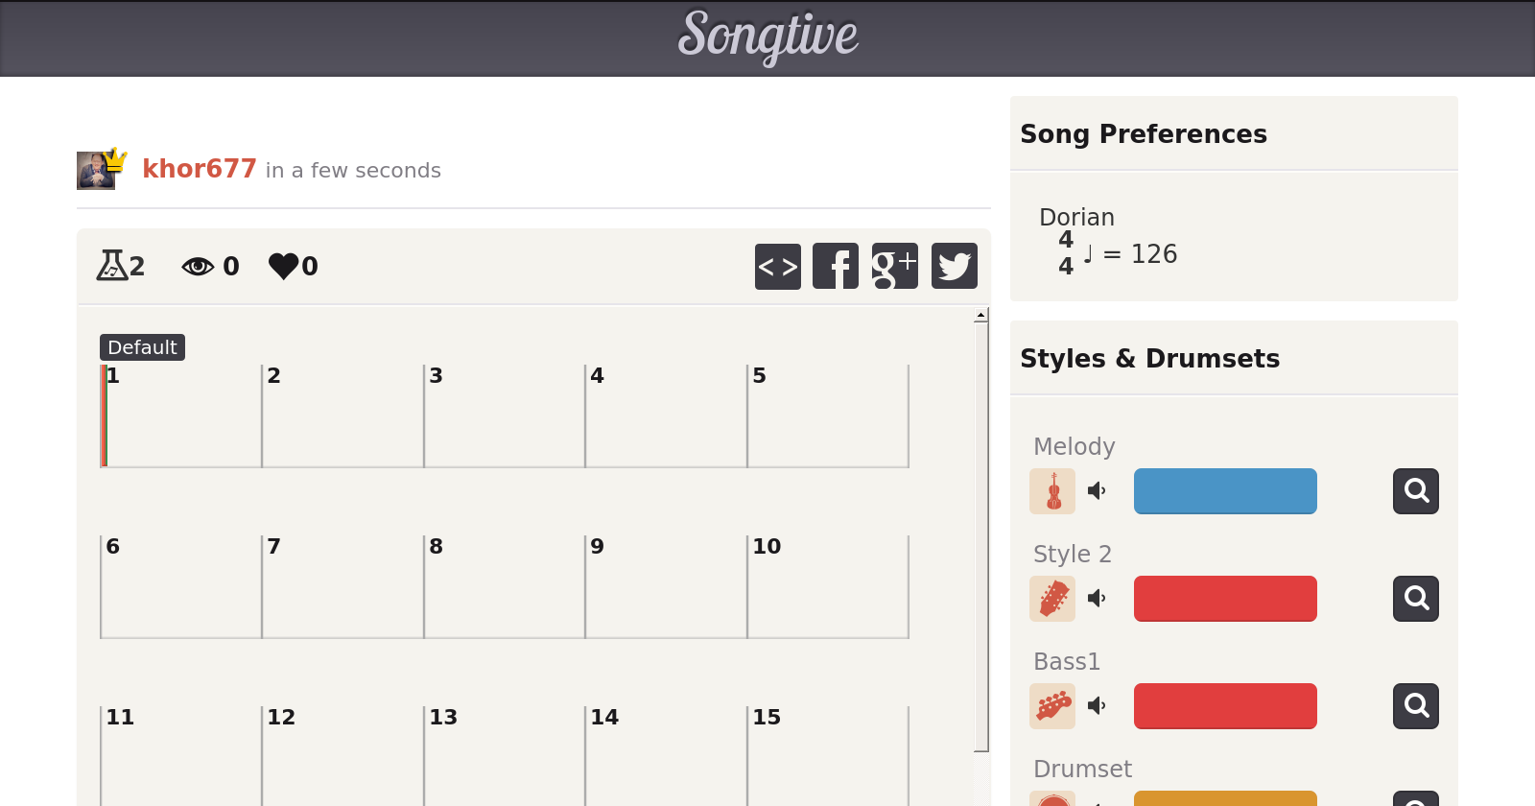Share the song on Twitter

[954, 266]
